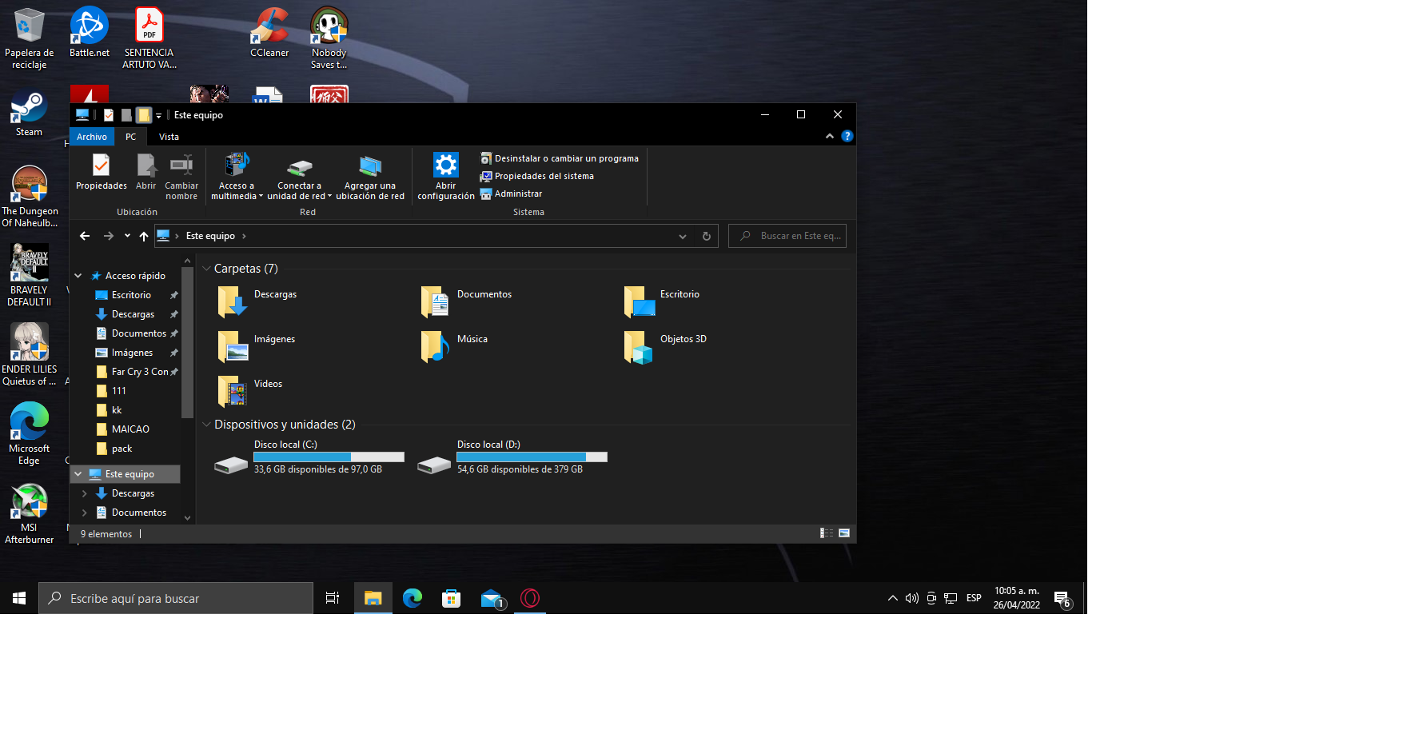Open the Archivo menu tab
1403x746 pixels.
pos(92,137)
